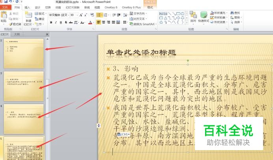Open the Paste Options (Ctrl) smart tag
Screen dimensions: 273x160
(x=123, y=134)
